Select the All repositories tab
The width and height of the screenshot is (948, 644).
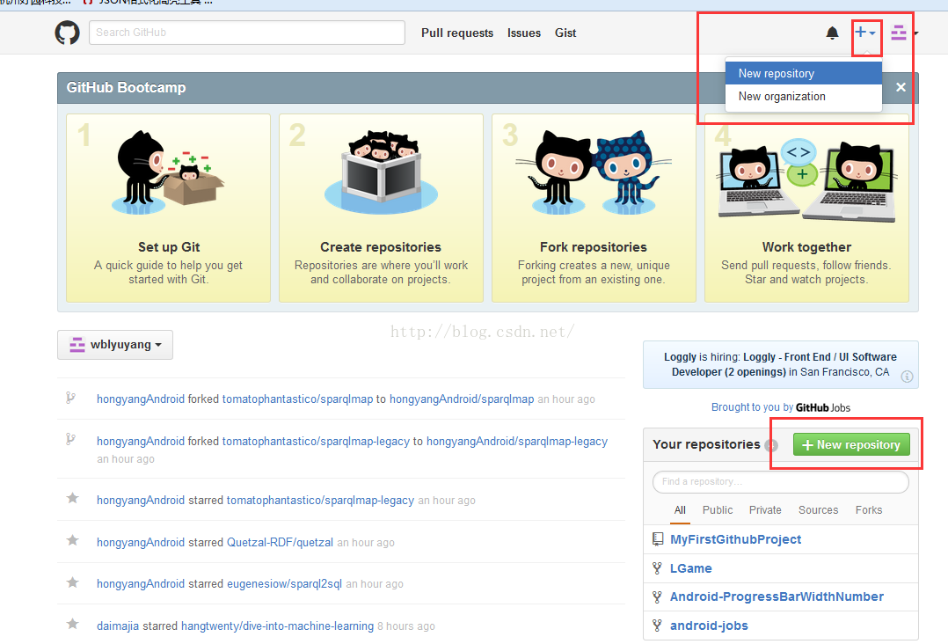(680, 510)
